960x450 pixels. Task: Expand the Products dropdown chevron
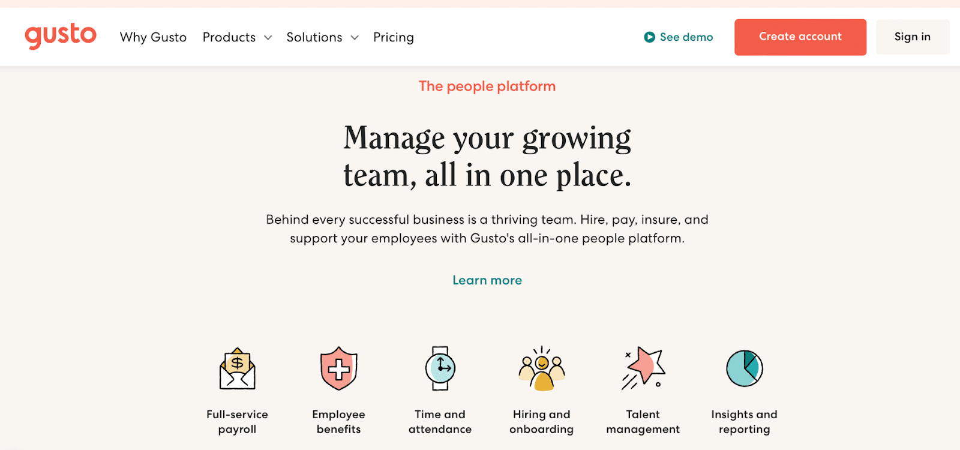(268, 38)
